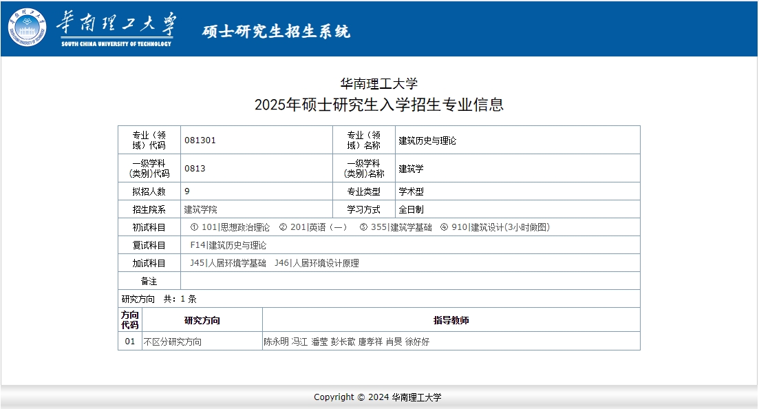
Task: Click the 招生院系 label cell
Action: coord(149,209)
